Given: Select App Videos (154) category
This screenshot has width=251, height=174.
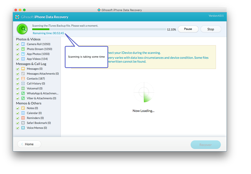Looking at the screenshot, I should pyautogui.click(x=37, y=59).
